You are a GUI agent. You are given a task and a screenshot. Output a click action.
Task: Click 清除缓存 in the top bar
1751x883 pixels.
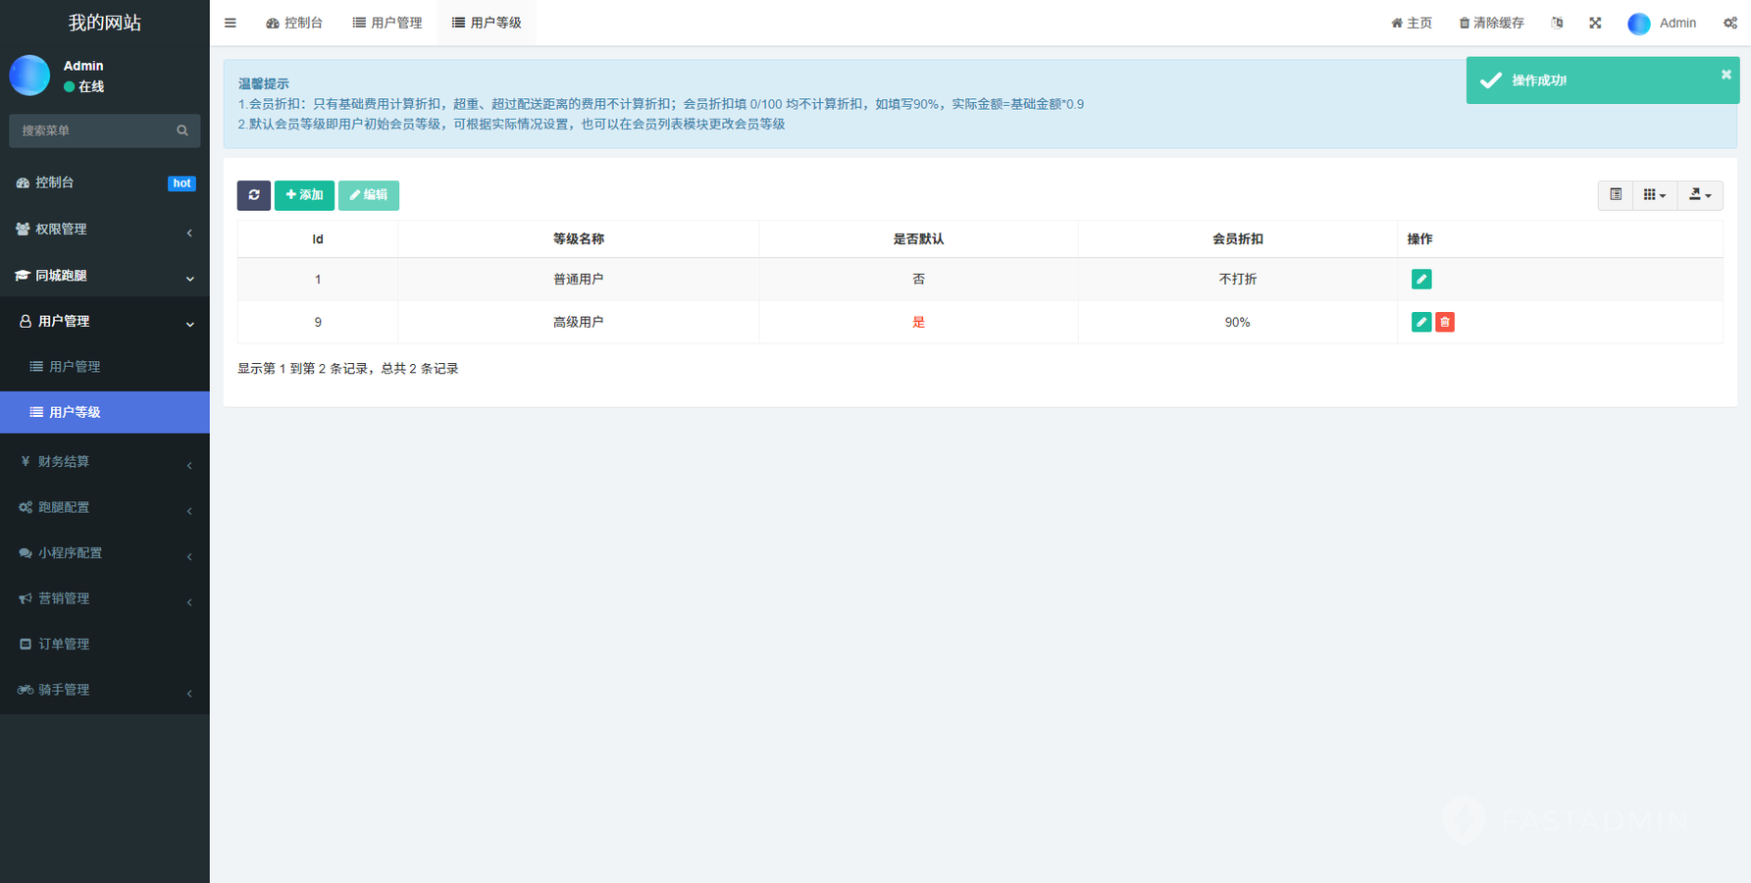tap(1491, 23)
